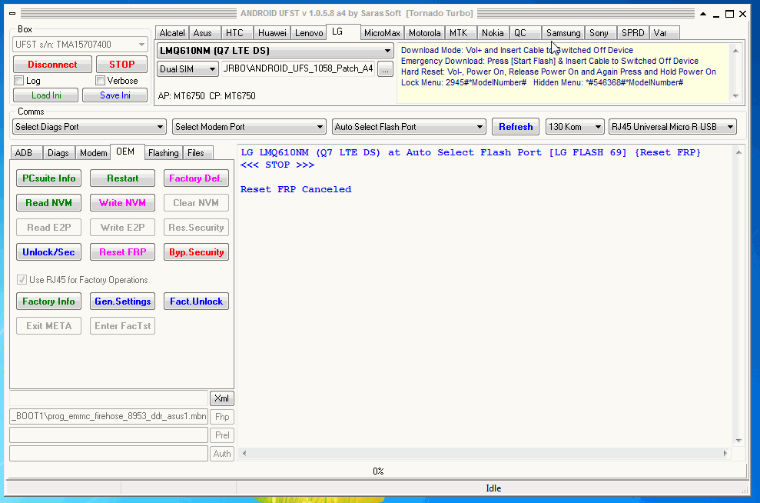Open system menu icon in title bar

click(12, 14)
